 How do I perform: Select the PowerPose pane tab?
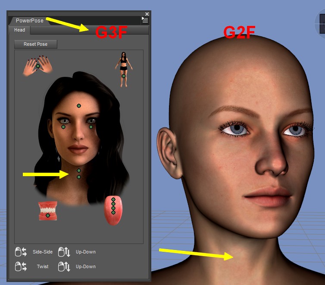30,21
